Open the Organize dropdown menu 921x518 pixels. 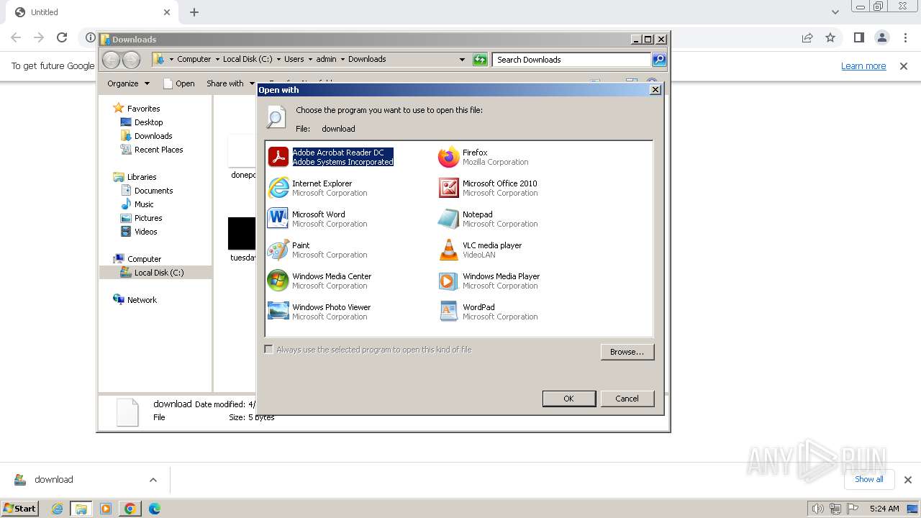click(128, 83)
